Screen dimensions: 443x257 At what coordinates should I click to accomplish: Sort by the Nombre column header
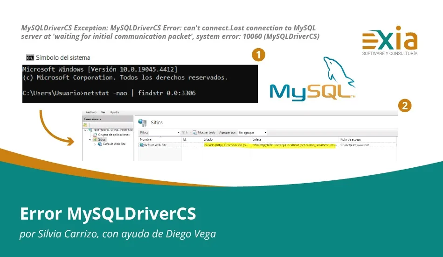146,139
